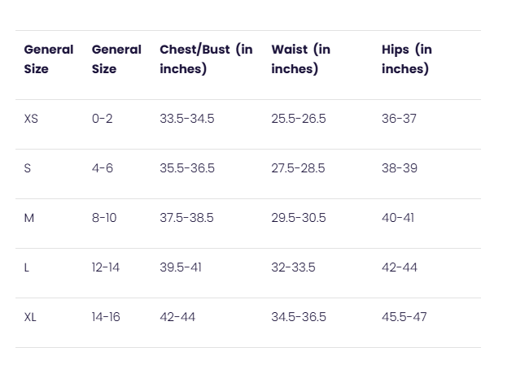Click chest value 39.5-41
This screenshot has height=365, width=516.
[x=181, y=267]
